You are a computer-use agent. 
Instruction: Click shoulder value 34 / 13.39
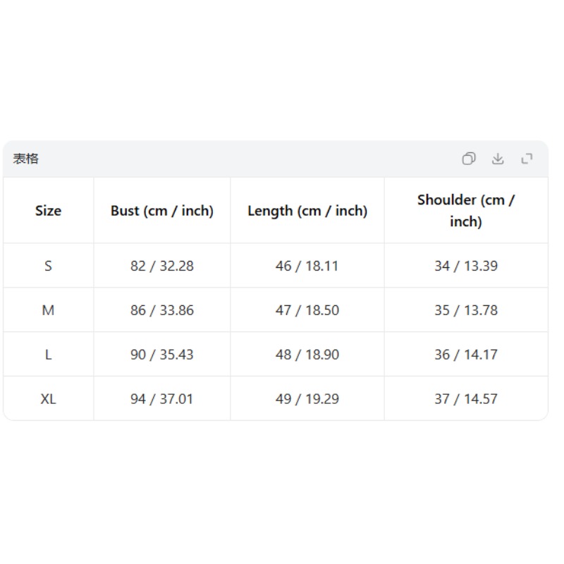466,266
